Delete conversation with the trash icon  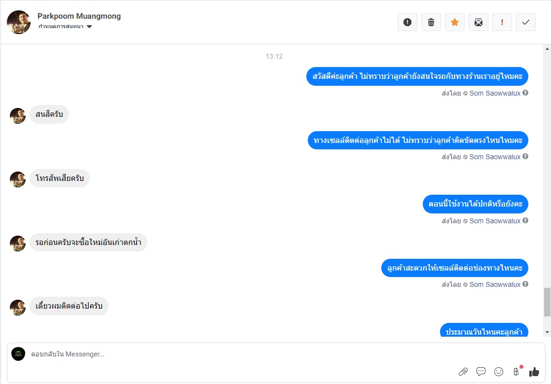431,23
